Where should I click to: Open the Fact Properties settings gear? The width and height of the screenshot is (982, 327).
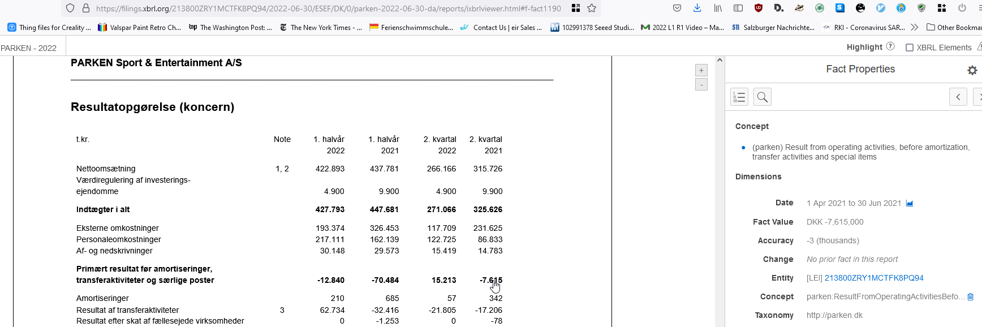pyautogui.click(x=972, y=70)
